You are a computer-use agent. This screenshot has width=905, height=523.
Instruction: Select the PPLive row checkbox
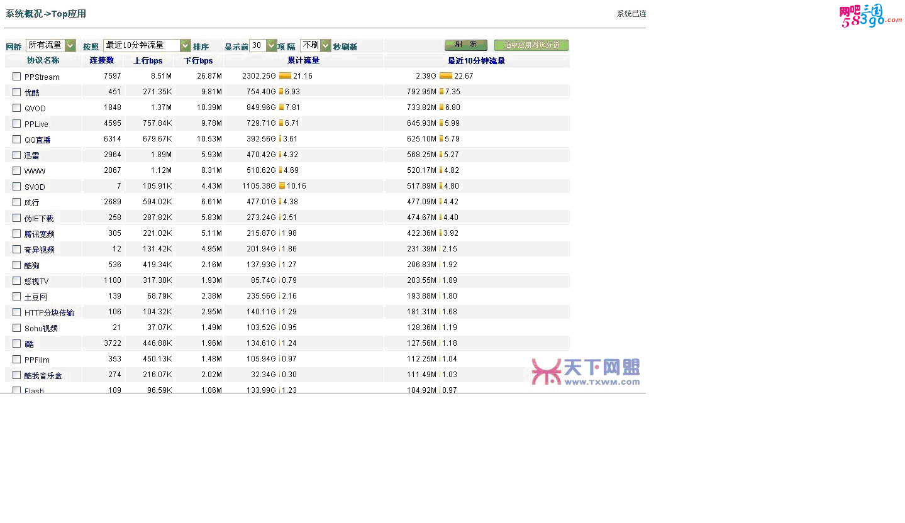(17, 123)
